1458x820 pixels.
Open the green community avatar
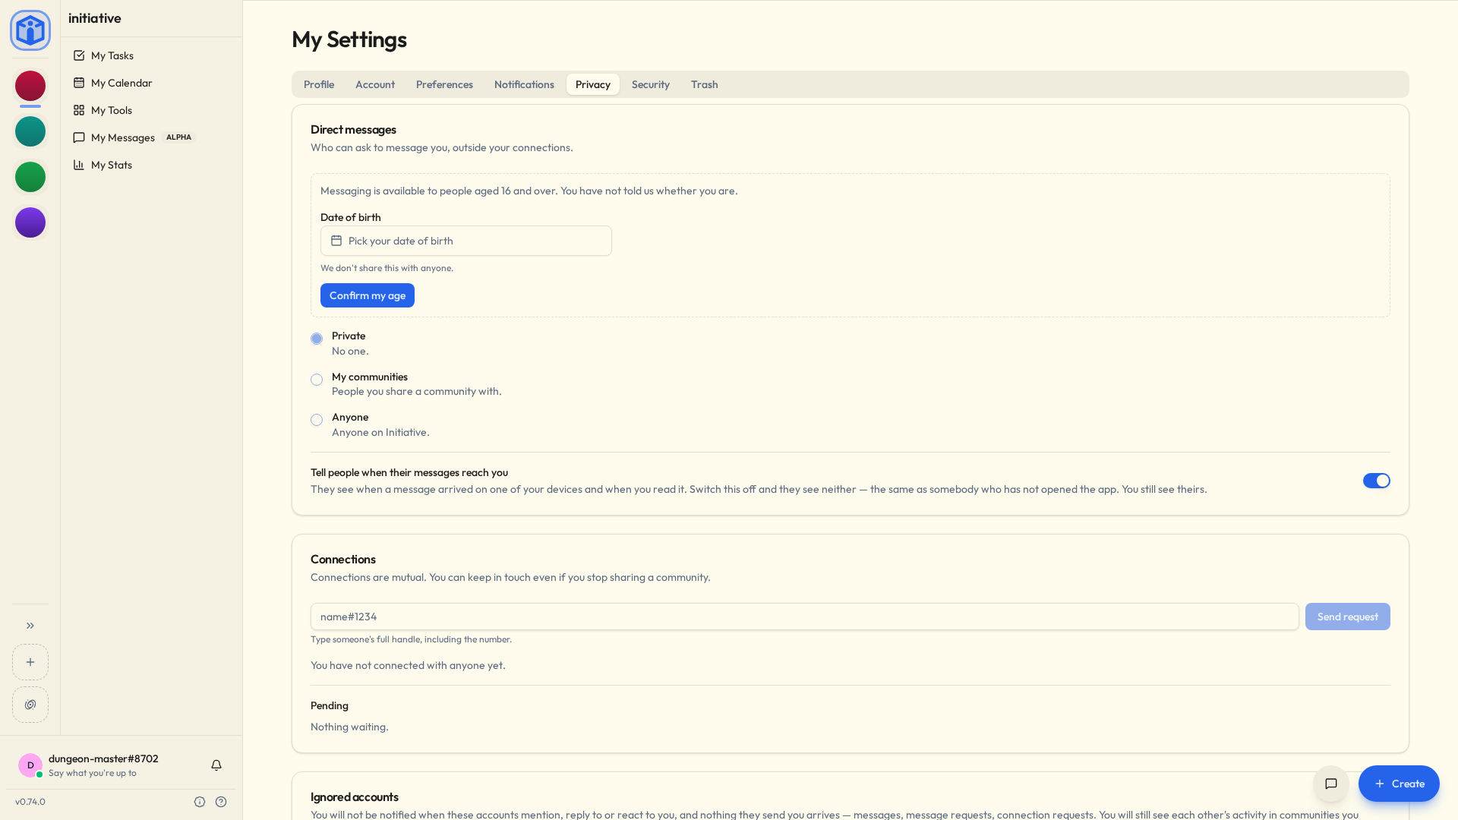[x=30, y=177]
